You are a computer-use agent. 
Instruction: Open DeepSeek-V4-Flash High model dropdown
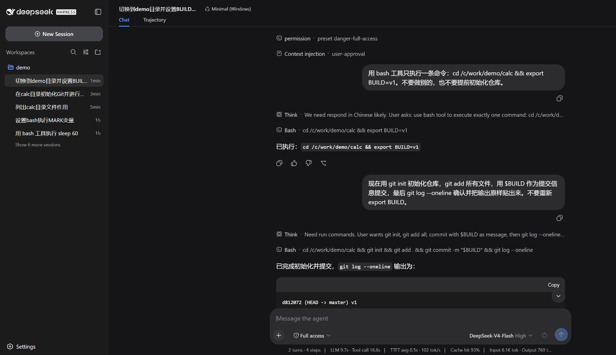pos(501,336)
